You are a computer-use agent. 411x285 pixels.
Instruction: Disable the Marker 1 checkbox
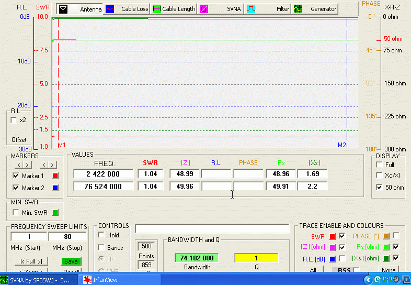point(16,176)
